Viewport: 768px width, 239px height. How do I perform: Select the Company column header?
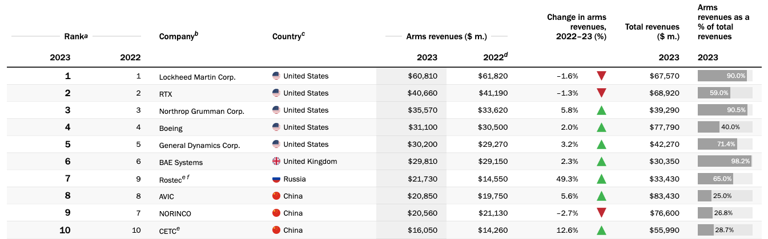(179, 36)
